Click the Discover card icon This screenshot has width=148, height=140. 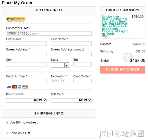coord(25,87)
